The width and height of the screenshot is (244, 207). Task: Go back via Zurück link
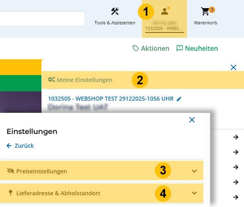(20, 146)
